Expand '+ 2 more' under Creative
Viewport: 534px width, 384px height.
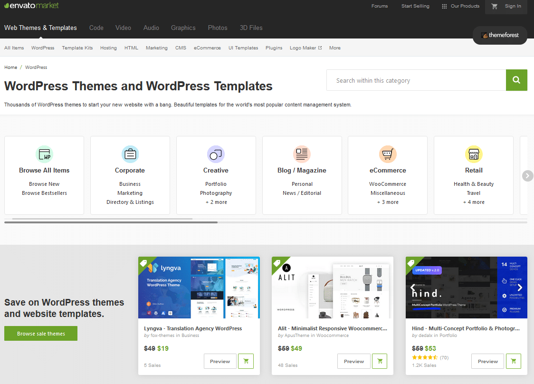point(216,202)
